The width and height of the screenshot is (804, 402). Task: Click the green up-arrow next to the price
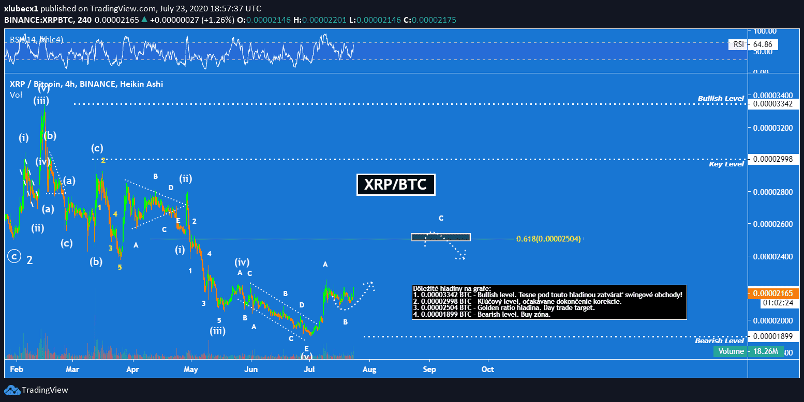coord(144,20)
